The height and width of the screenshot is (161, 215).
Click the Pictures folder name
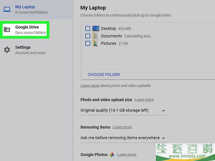coord(109,43)
